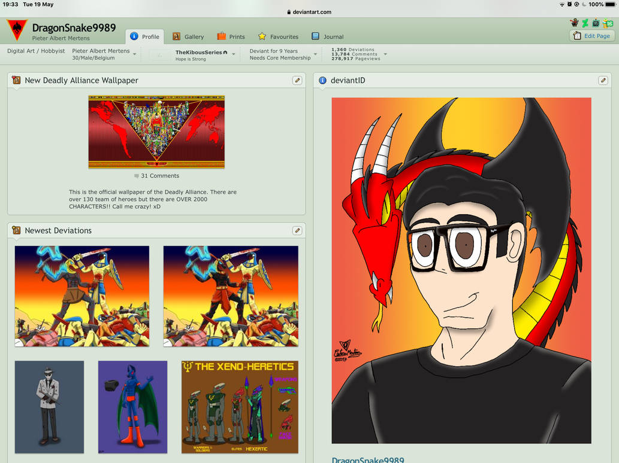Click the 13,784 Comments stat
Viewport: 619px width, 463px height.
click(354, 54)
